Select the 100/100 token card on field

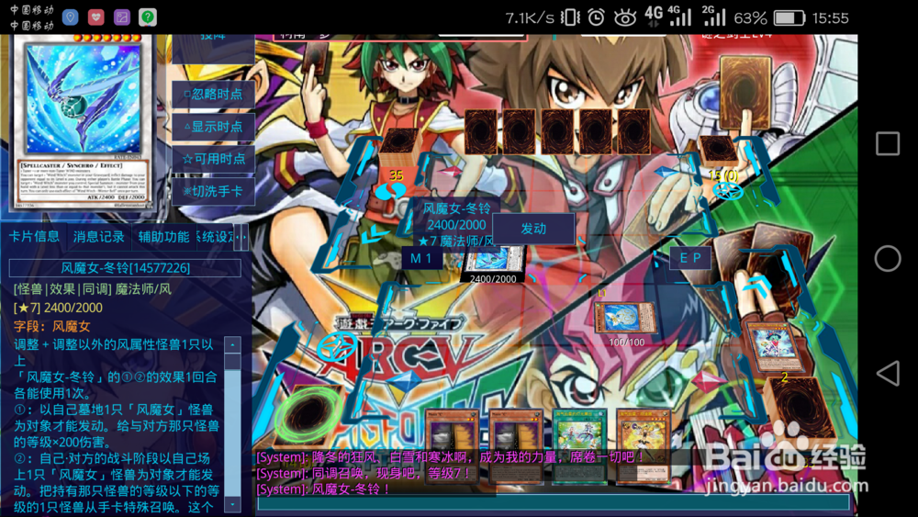pos(624,318)
